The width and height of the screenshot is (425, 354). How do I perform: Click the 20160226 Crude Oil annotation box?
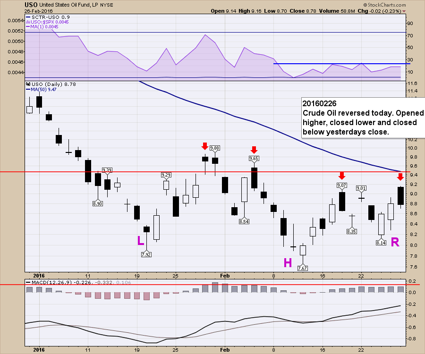[x=363, y=118]
